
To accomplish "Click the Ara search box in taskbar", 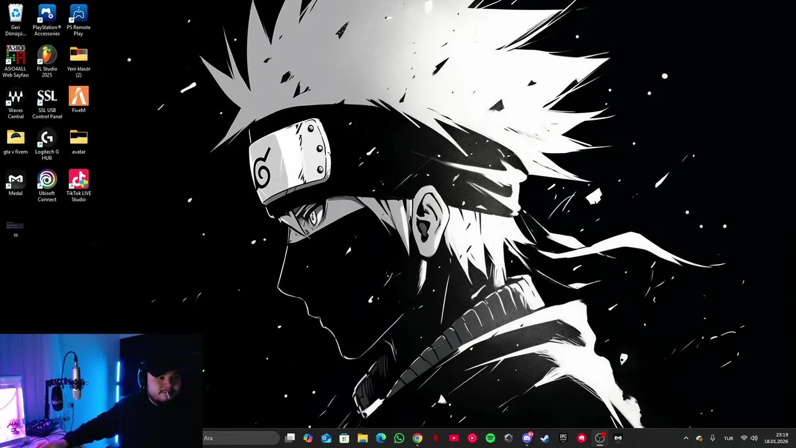I will tap(241, 438).
